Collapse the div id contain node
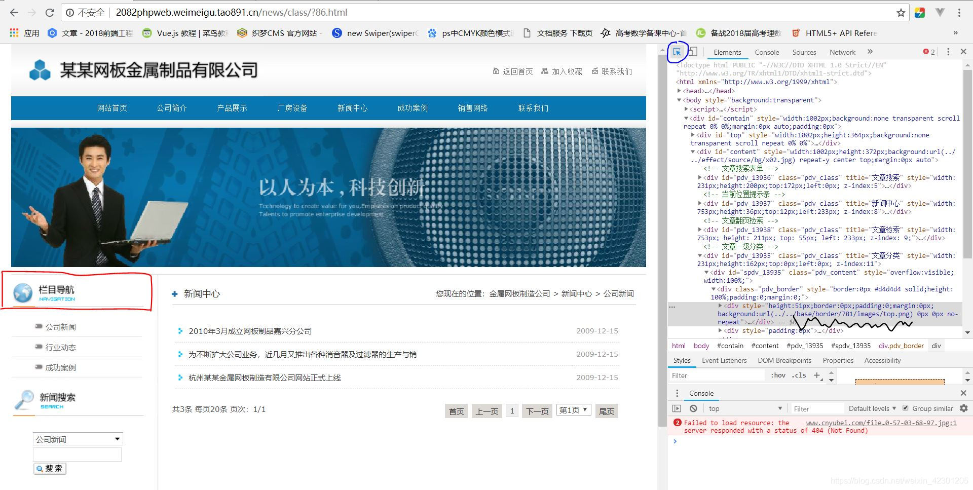973x490 pixels. pos(686,118)
